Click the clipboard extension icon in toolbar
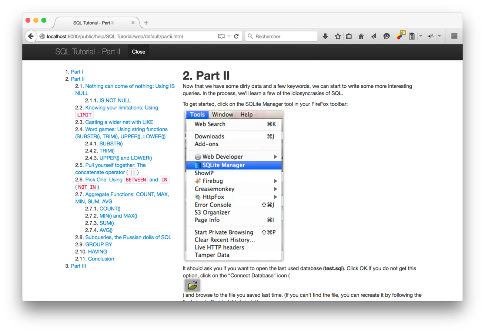485x333 pixels. click(412, 36)
